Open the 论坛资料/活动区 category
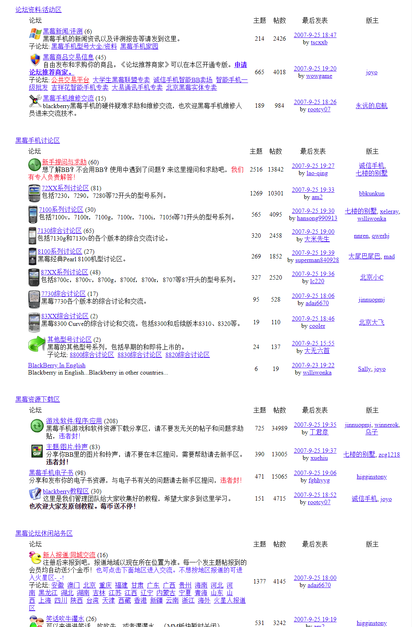Screen dimensions: 412x627 coord(38,10)
